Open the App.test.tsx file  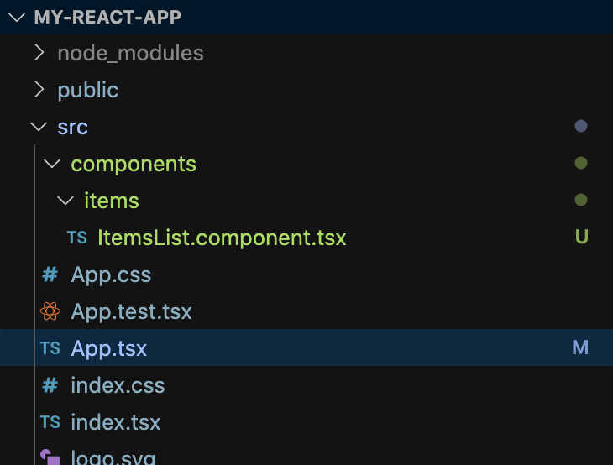click(x=131, y=311)
